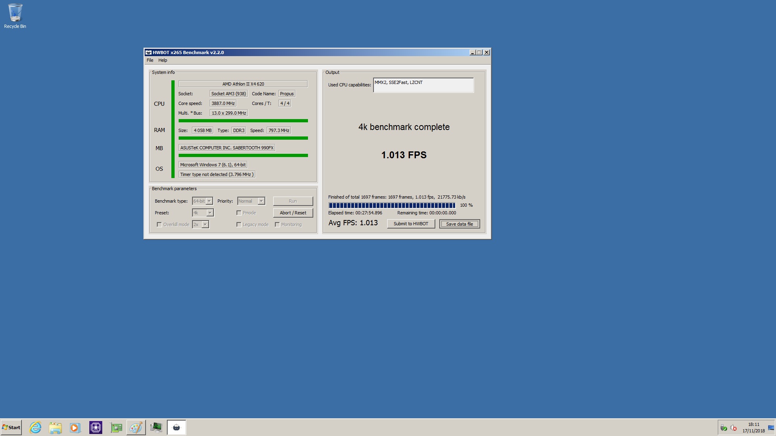Click the Show Desktop tray icon
The width and height of the screenshot is (776, 436).
771,428
